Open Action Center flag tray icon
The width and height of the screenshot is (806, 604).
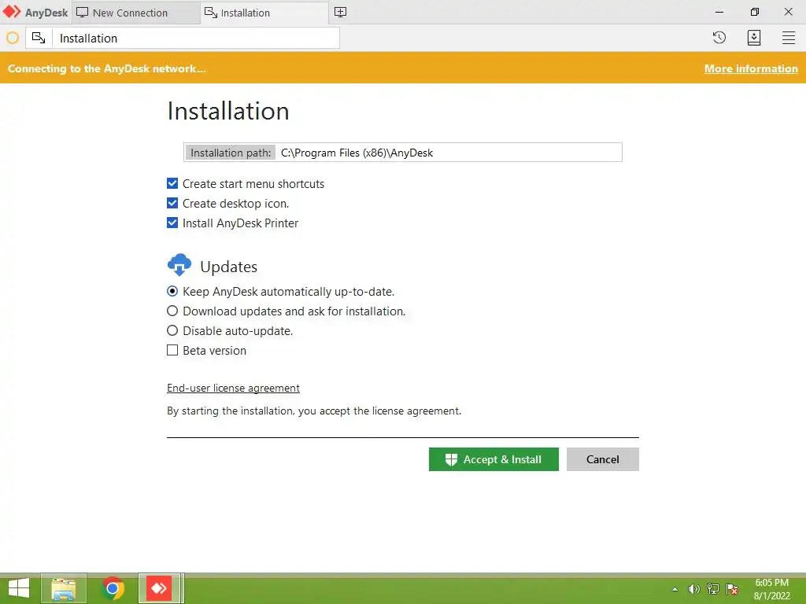732,589
